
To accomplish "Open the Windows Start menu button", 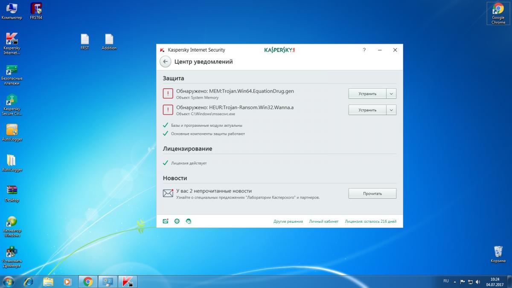I will 8,282.
